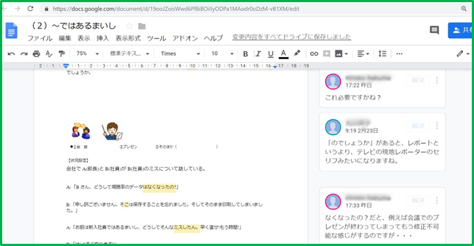Screen dimensions: 474x246
Task: Click the line 会社で A(部長)と B(社員)
Action: coord(135,169)
